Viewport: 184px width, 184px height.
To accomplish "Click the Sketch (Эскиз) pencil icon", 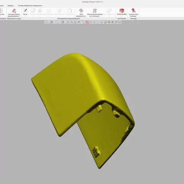I will tap(25, 11).
